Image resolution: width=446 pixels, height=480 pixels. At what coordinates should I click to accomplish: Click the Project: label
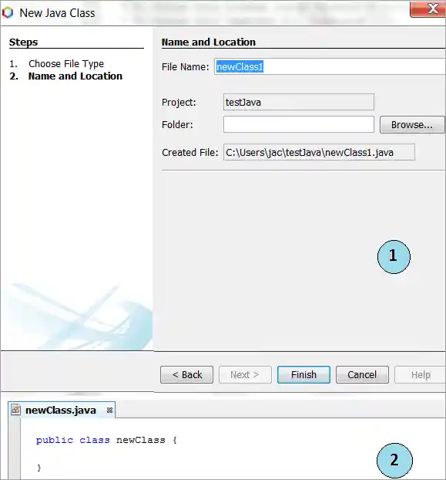point(179,102)
